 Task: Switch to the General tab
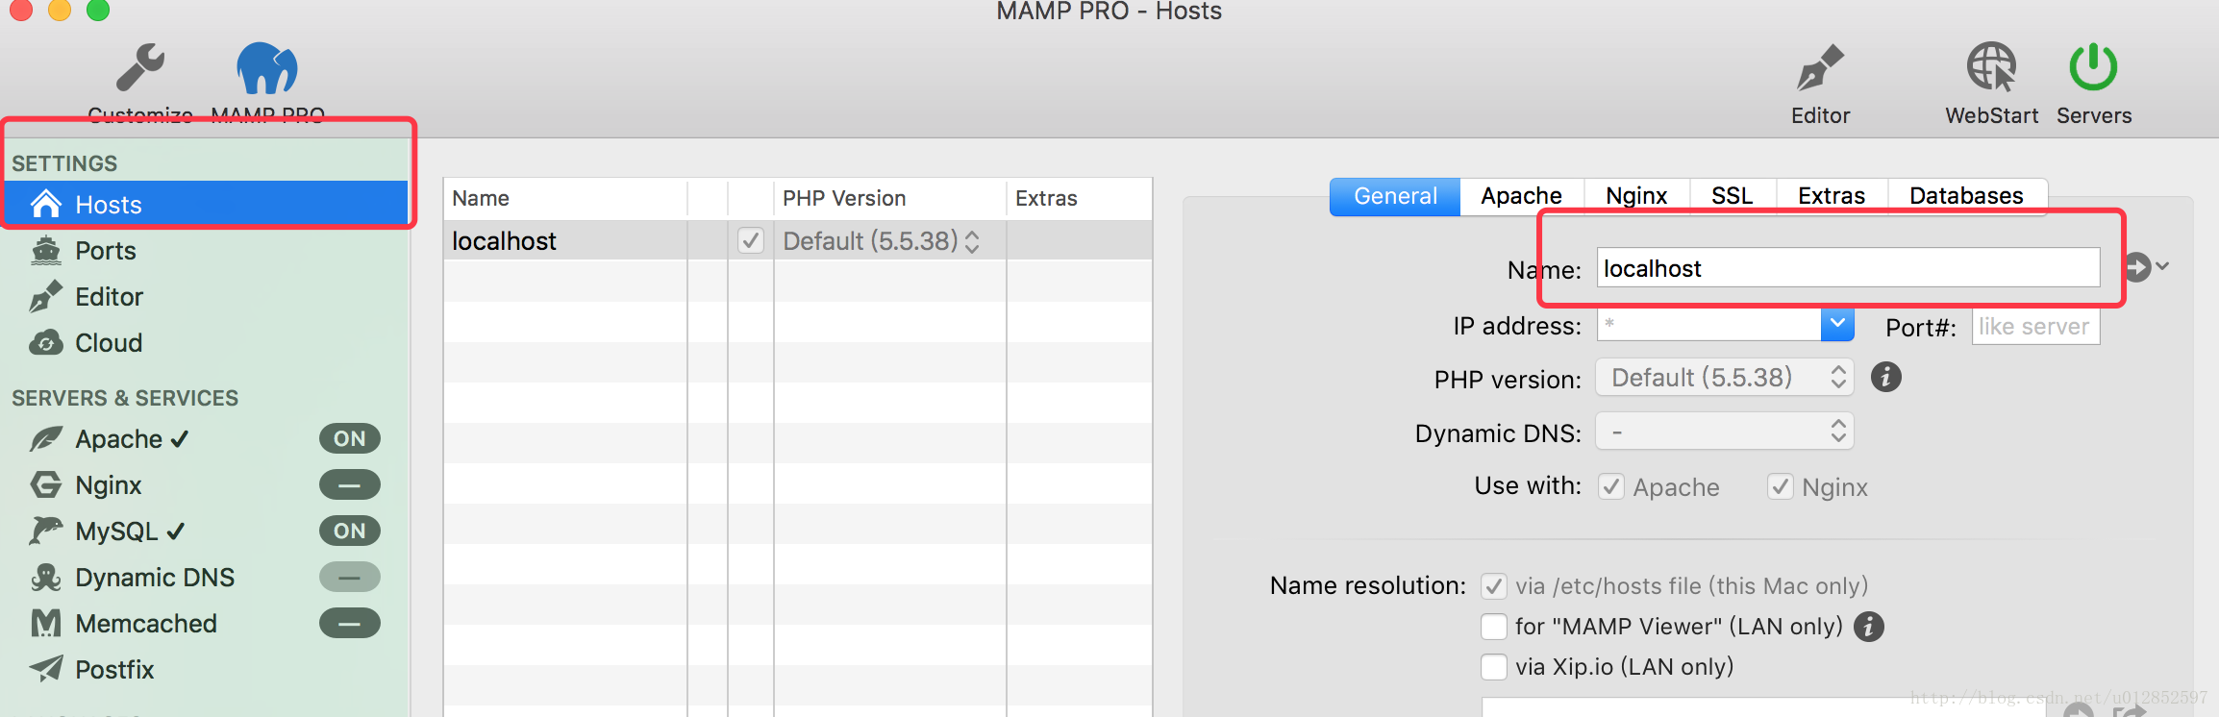click(x=1395, y=196)
